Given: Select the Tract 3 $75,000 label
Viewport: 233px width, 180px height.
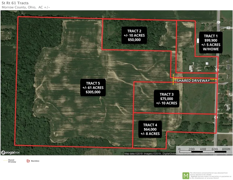Looking at the screenshot, I should coord(166,98).
